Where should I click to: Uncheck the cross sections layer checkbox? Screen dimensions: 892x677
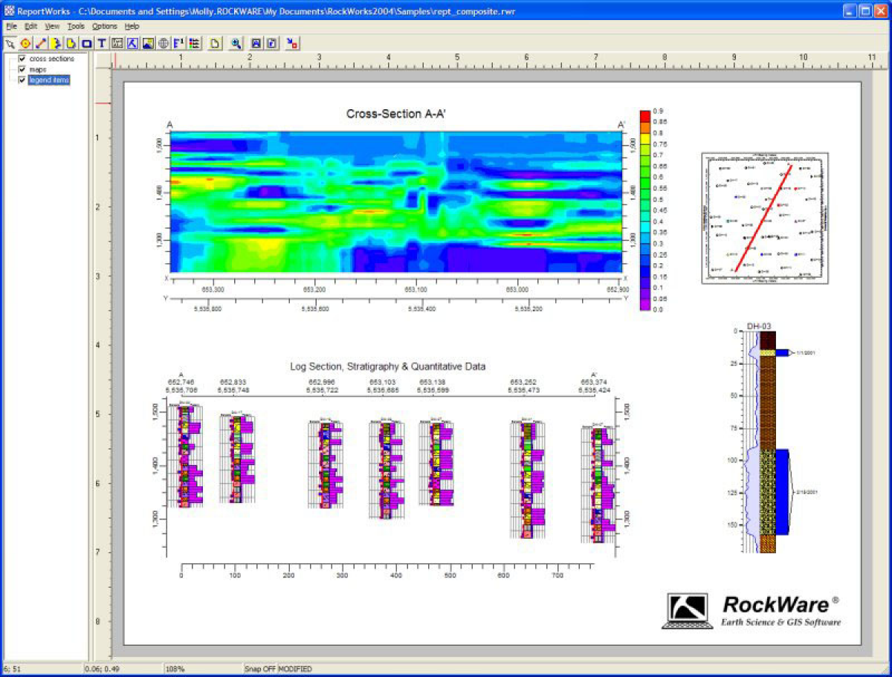coord(22,59)
